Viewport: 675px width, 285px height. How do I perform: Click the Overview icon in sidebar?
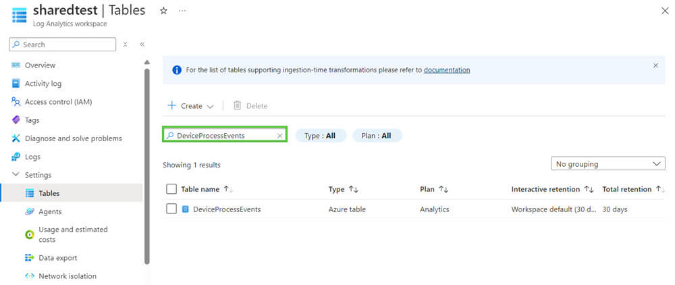click(16, 65)
